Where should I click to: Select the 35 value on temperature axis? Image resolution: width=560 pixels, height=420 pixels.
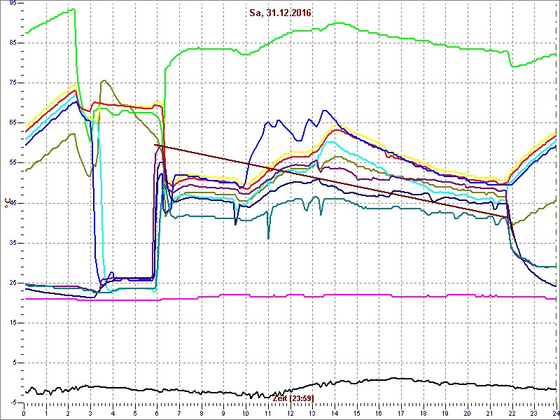tap(13, 243)
